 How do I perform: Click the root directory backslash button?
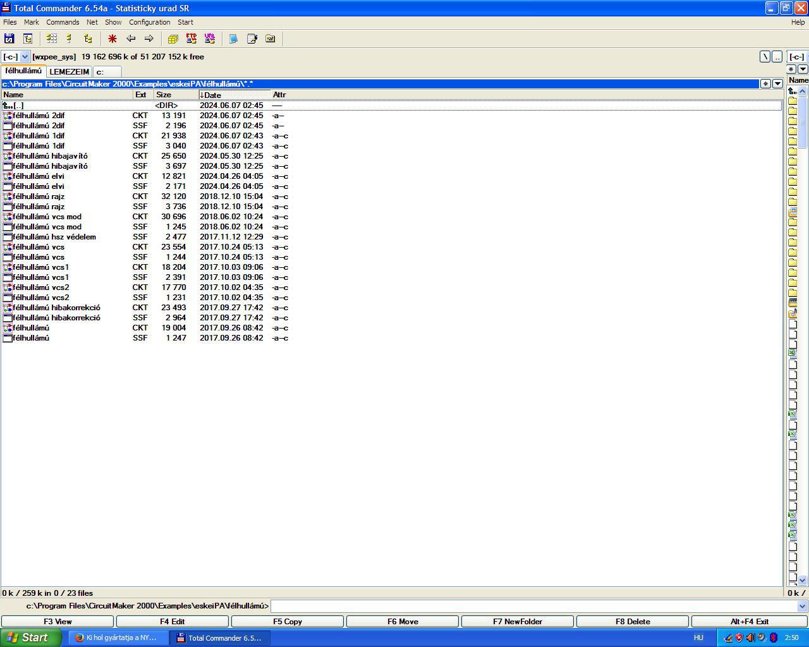tap(765, 57)
